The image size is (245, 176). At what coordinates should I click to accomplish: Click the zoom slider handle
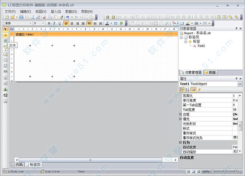click(x=224, y=171)
